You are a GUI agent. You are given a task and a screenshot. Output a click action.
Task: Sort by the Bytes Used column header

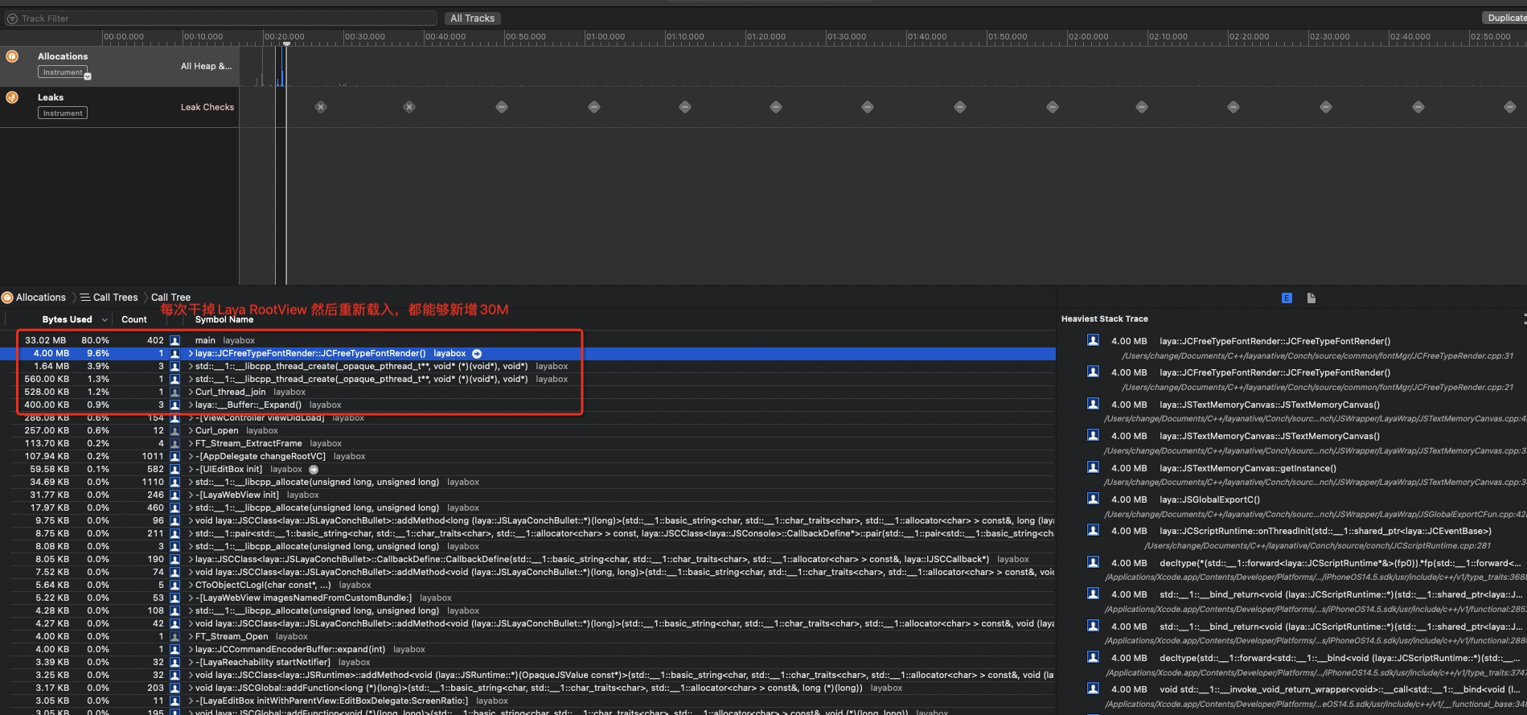point(67,319)
